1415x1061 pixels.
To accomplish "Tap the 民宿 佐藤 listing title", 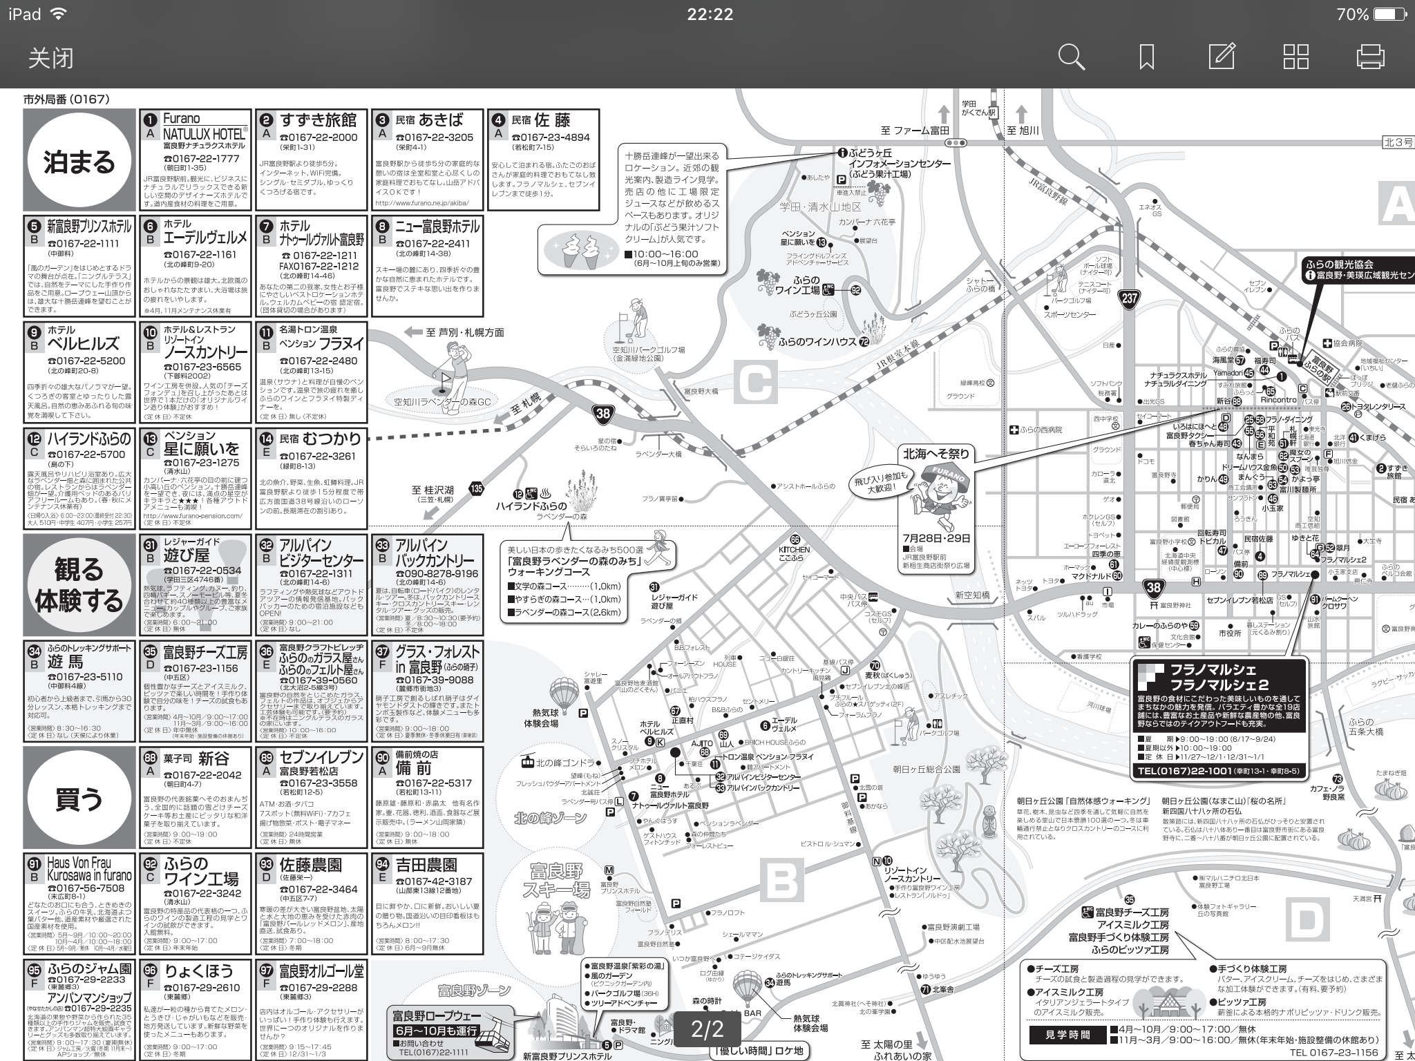I will (x=540, y=120).
